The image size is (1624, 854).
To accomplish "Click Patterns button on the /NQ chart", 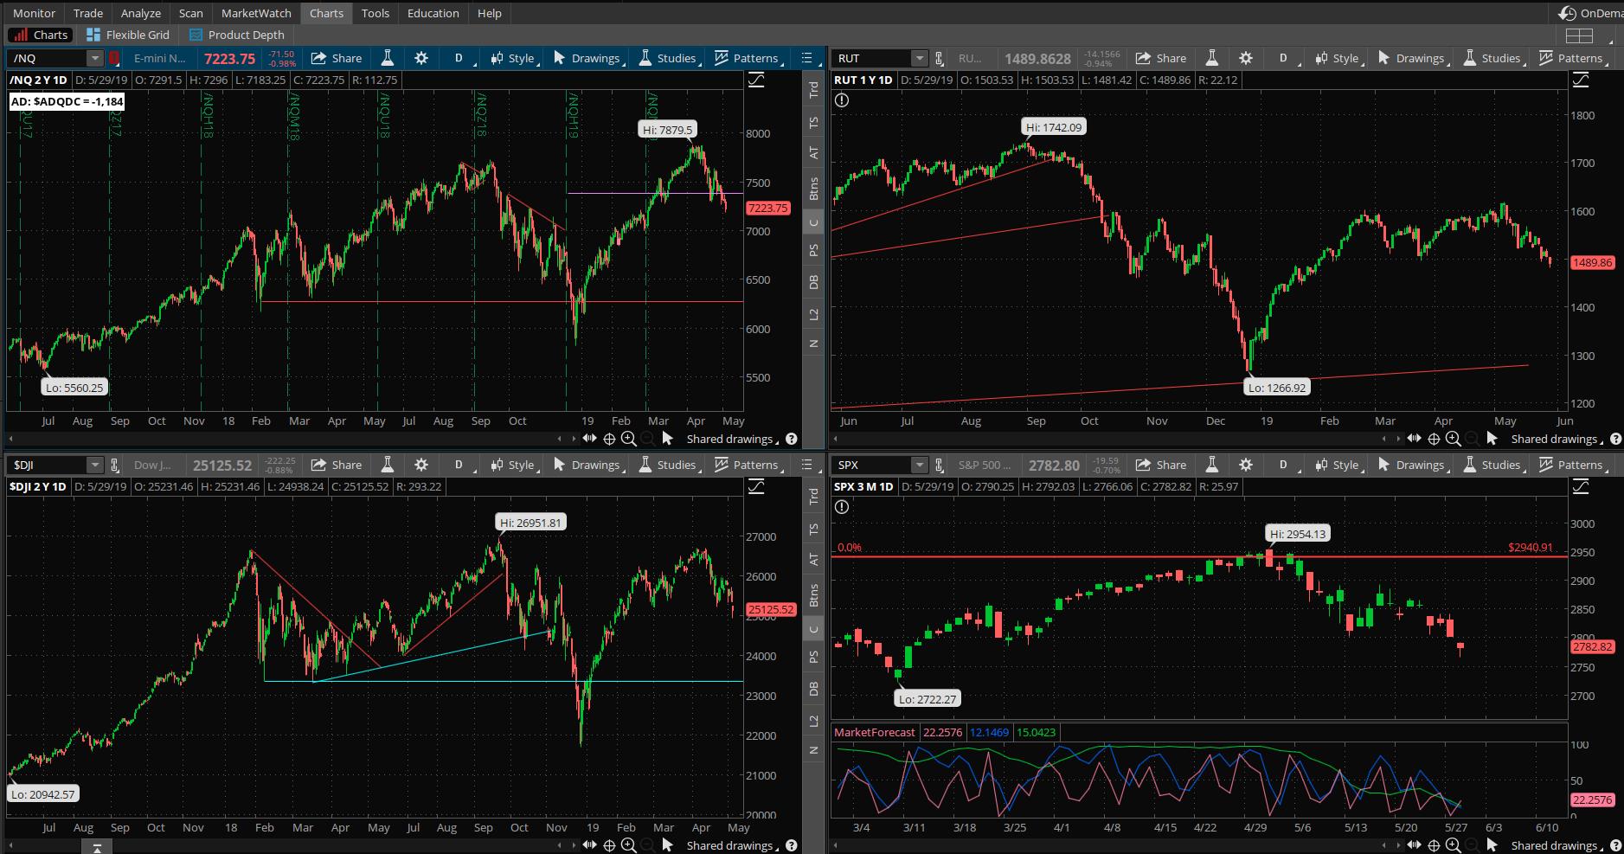I will pos(748,58).
